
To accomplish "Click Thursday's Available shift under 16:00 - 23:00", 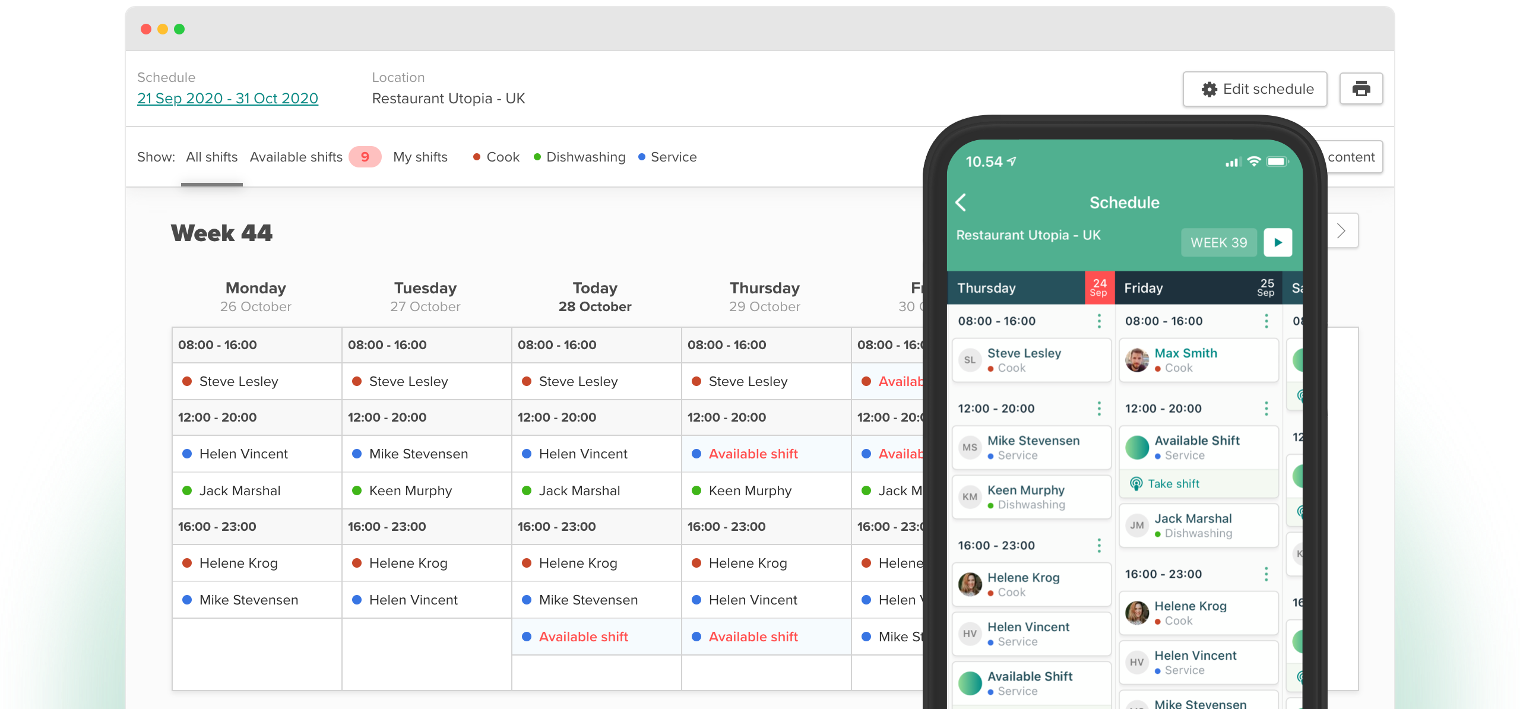I will pos(766,637).
